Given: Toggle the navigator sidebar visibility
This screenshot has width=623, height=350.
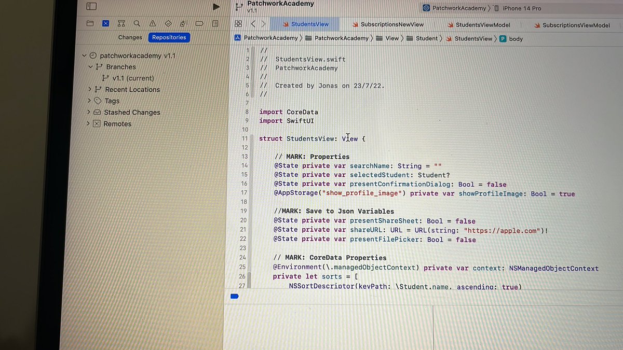Looking at the screenshot, I should coord(91,6).
